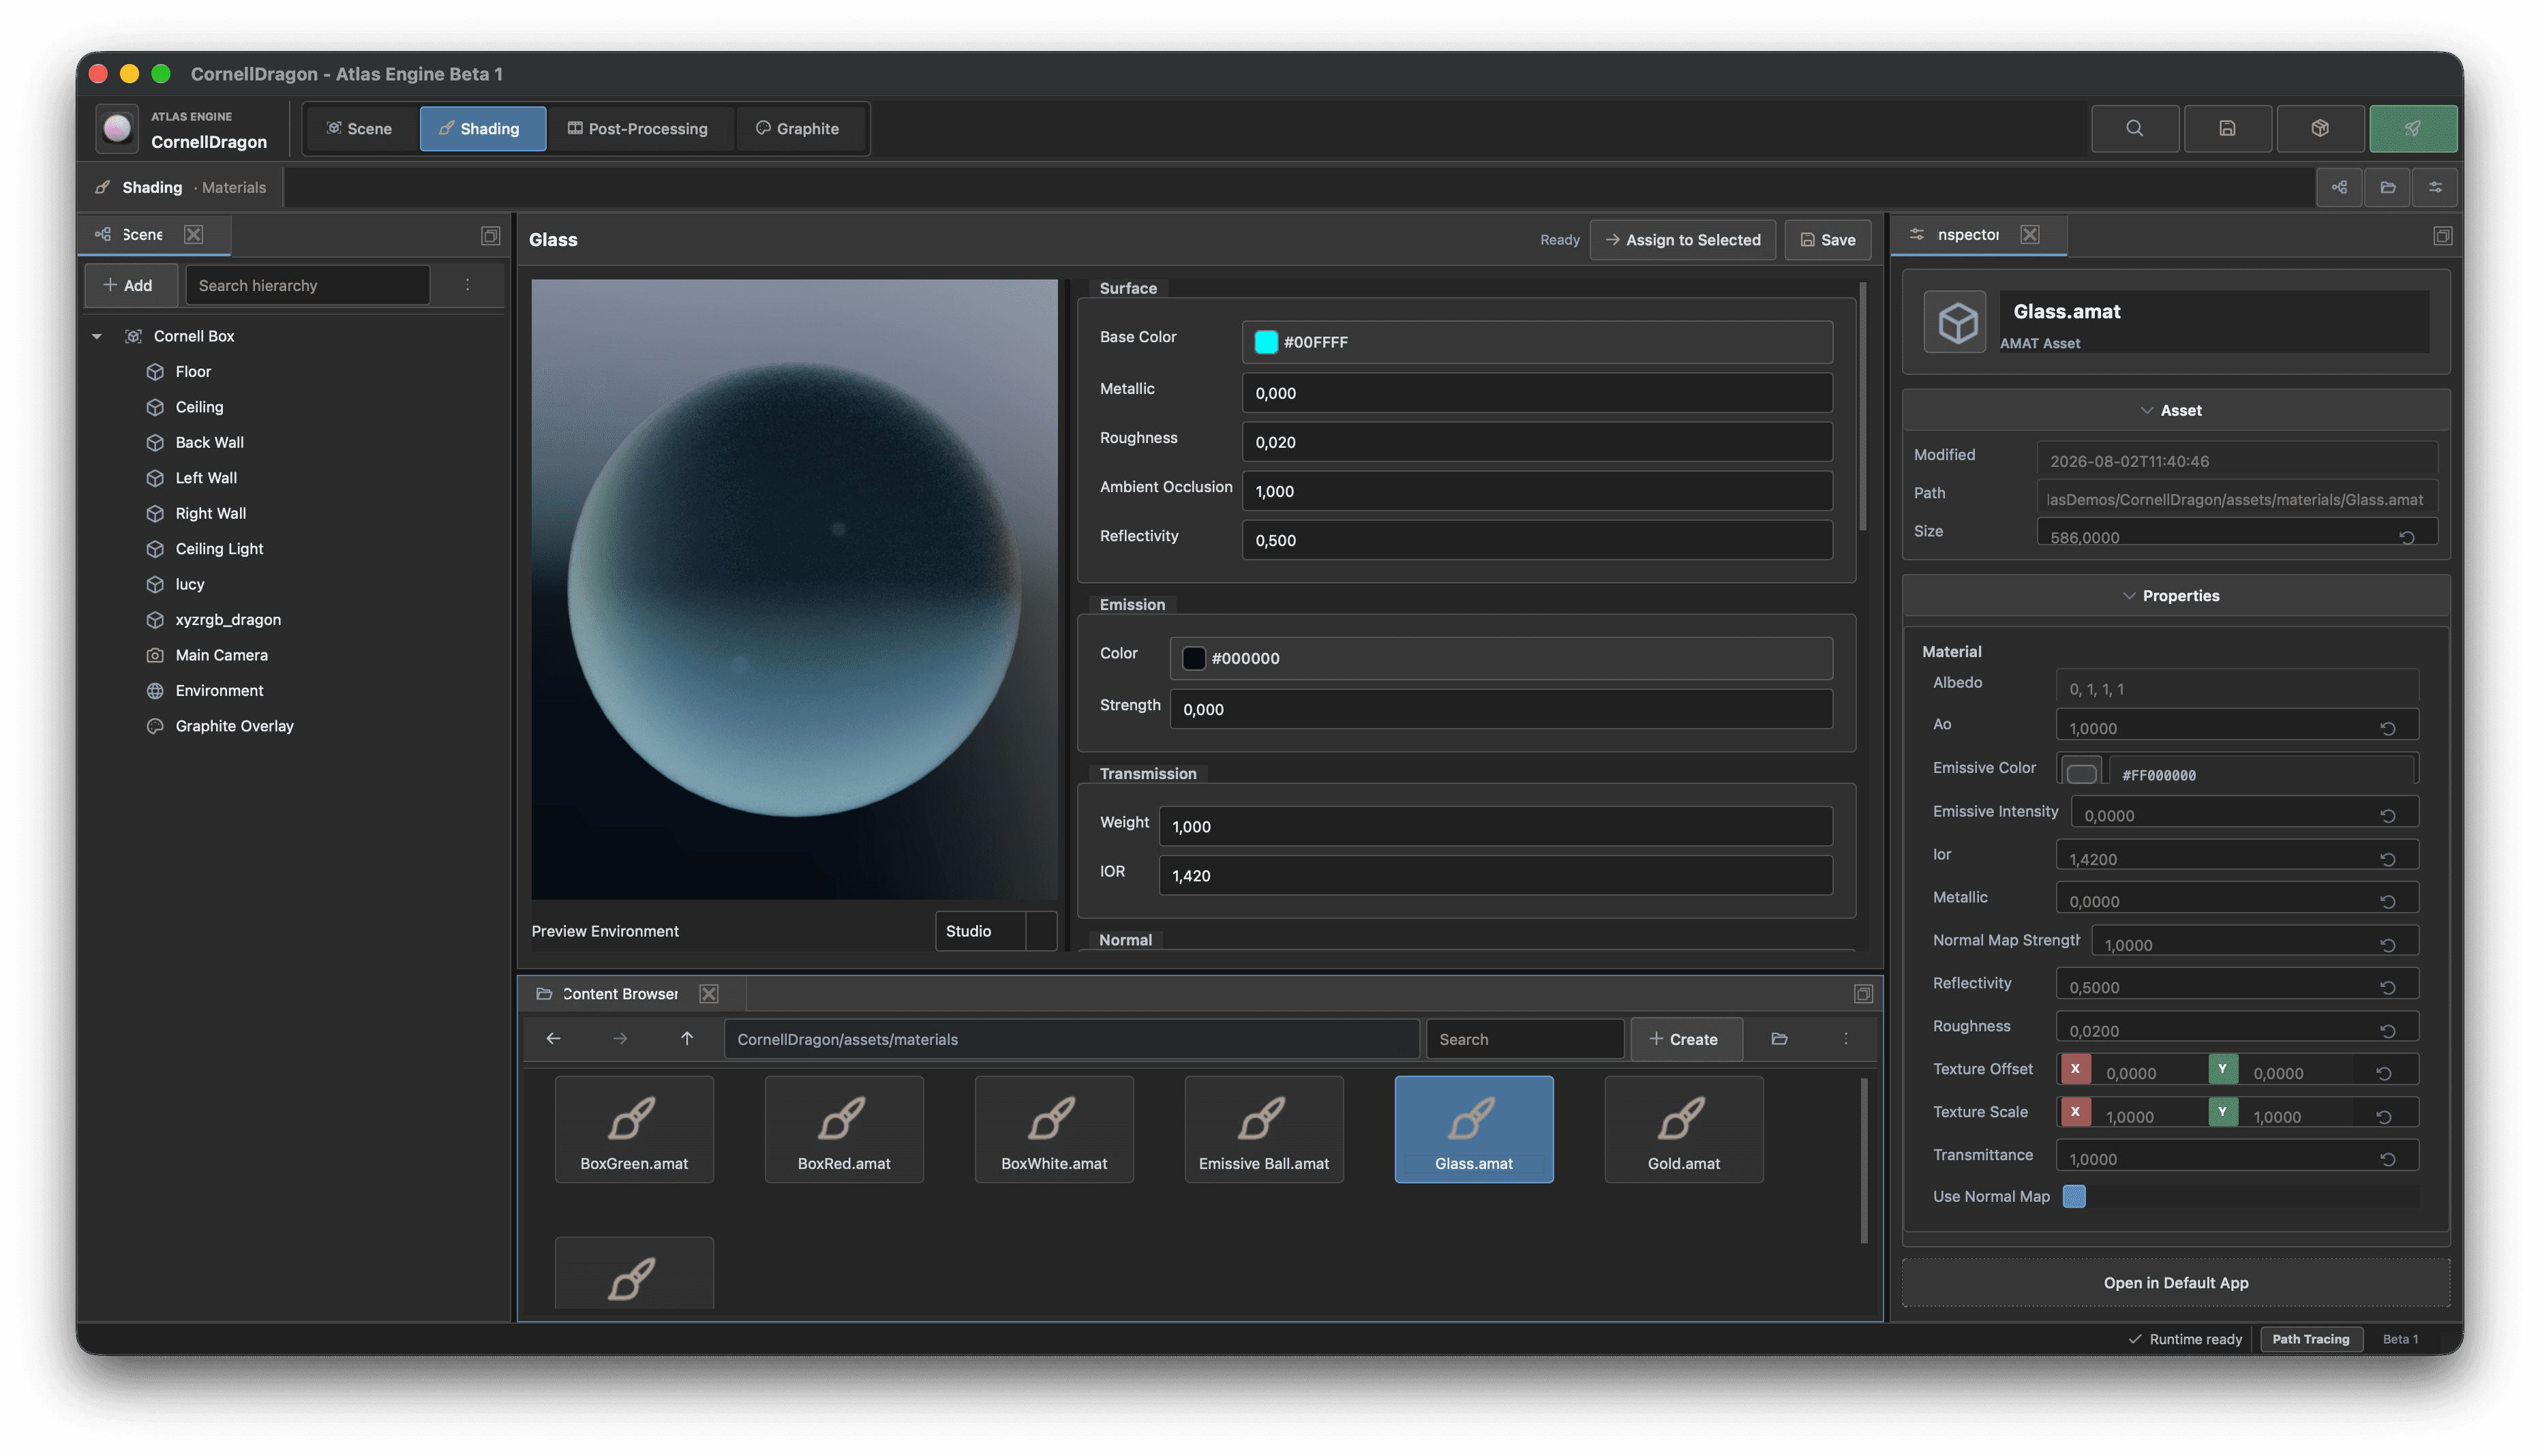Click the Path Tracing status button

[x=2311, y=1339]
